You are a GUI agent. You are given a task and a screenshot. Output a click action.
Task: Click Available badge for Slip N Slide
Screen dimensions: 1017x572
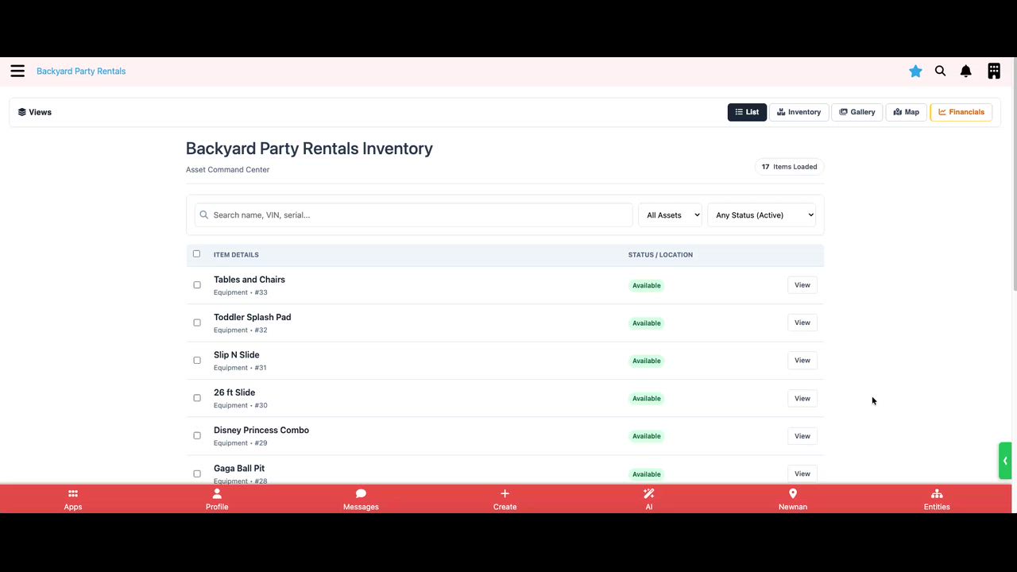tap(646, 361)
